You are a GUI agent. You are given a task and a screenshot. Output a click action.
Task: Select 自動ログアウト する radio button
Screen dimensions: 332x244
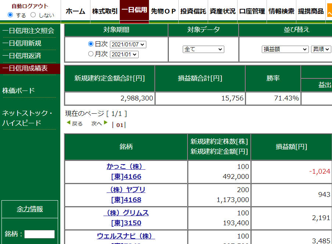point(10,15)
